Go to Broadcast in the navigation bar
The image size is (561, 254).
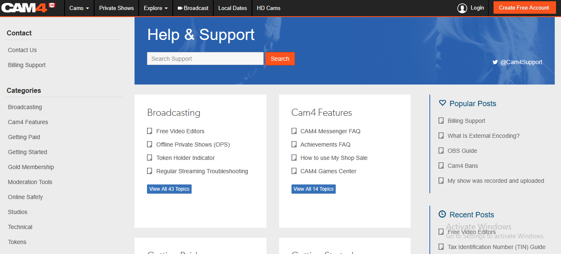193,8
